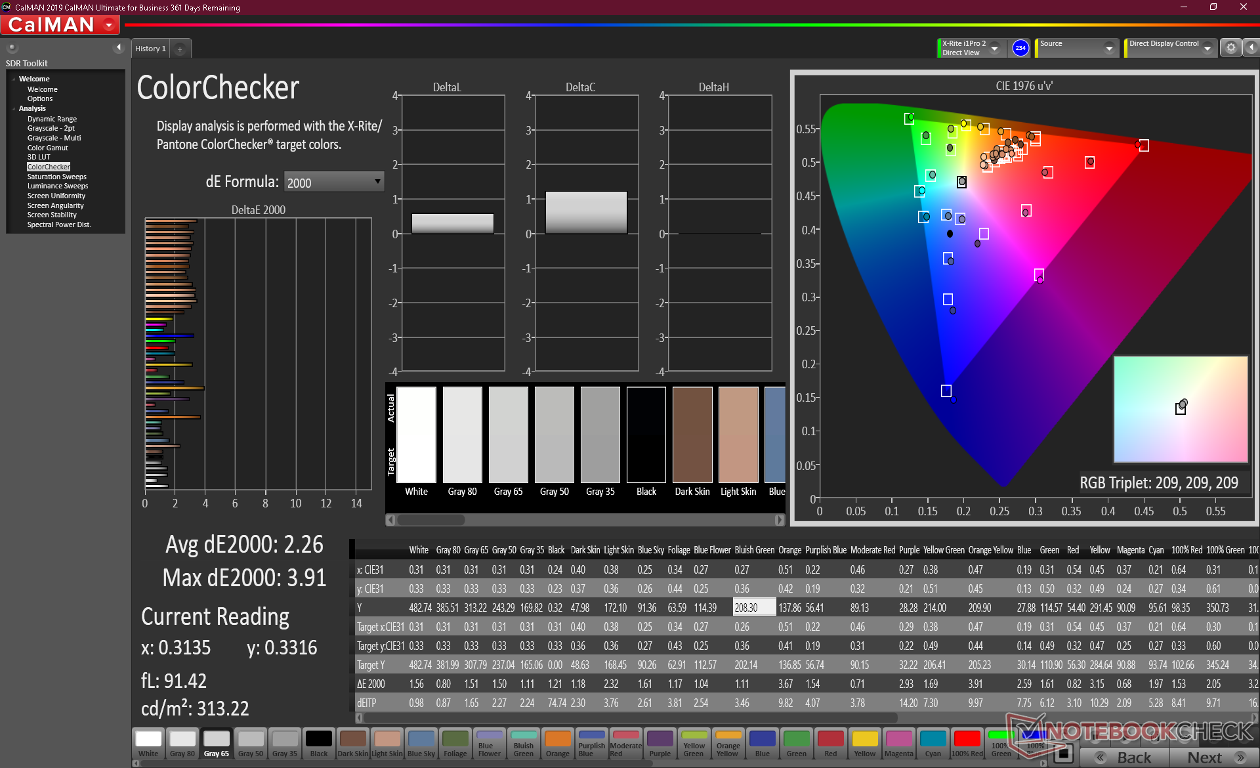1260x768 pixels.
Task: Open the CalMAN main menu logo arrow
Action: (110, 25)
